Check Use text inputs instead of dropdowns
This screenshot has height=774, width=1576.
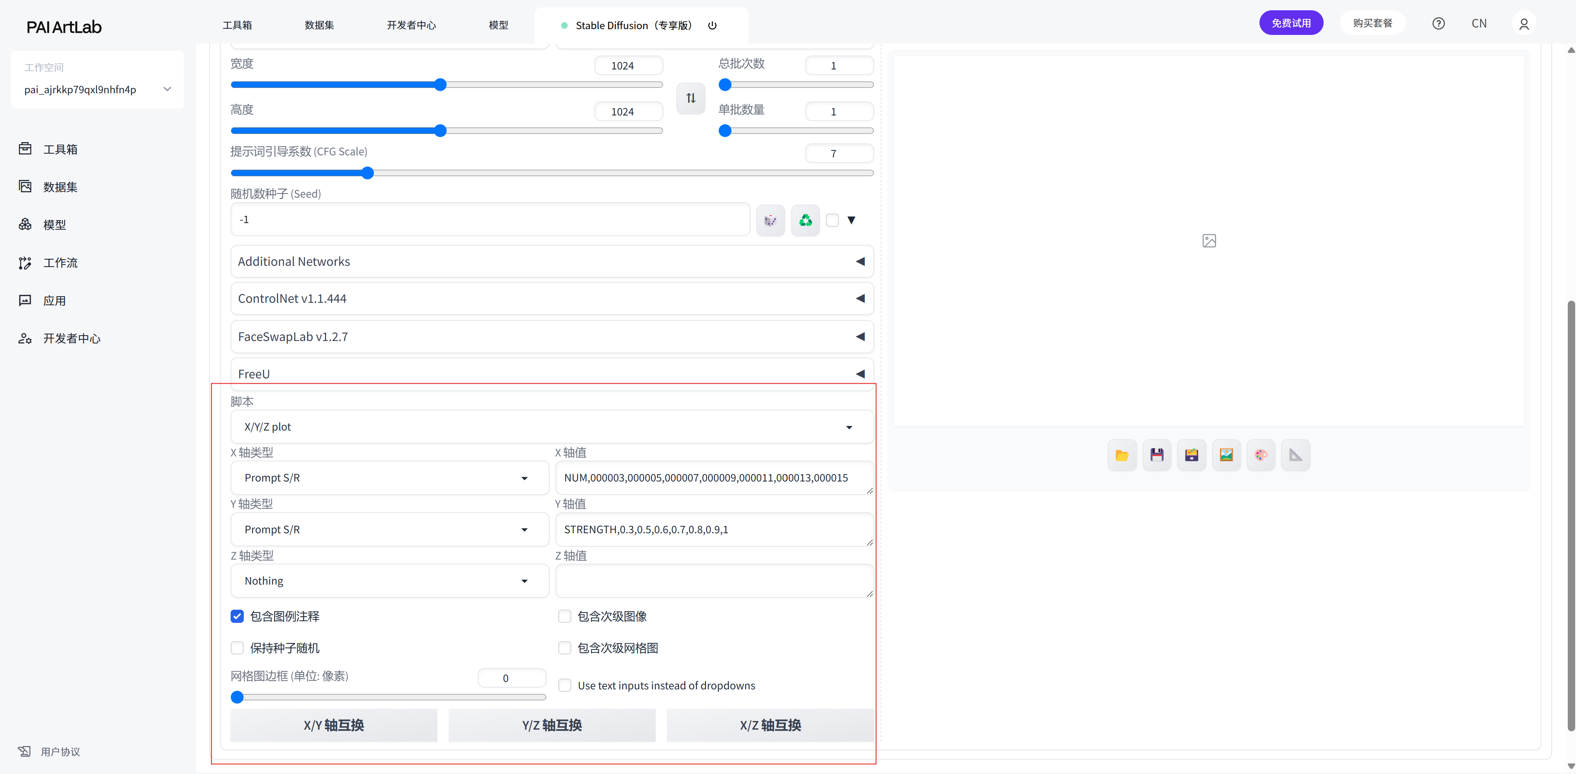pyautogui.click(x=565, y=685)
